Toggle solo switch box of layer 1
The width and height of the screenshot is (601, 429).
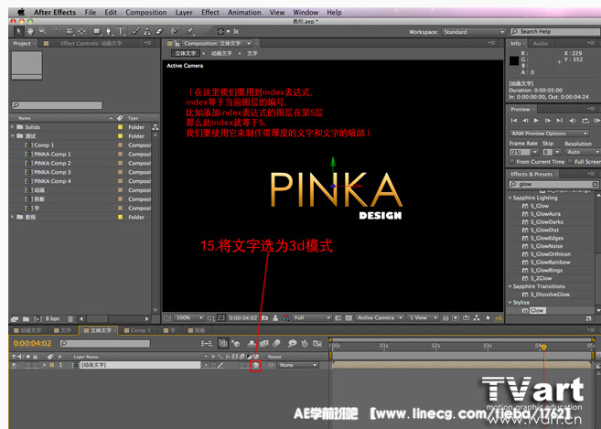coord(28,365)
